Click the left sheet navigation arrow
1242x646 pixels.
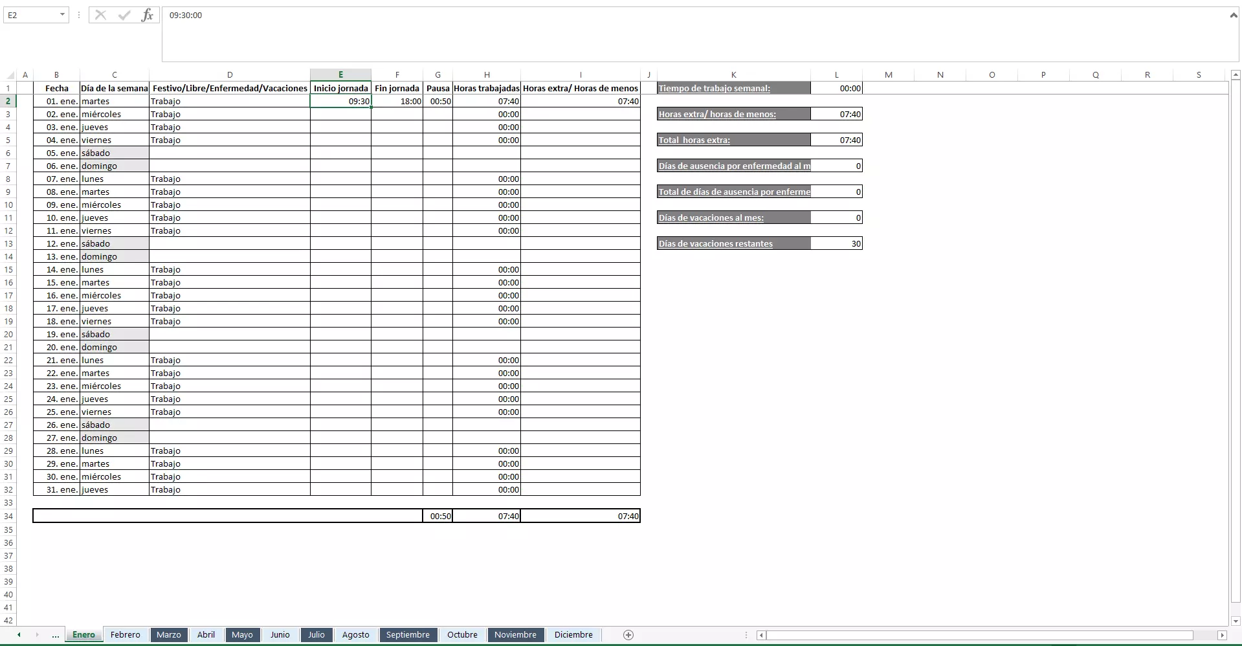pyautogui.click(x=17, y=635)
